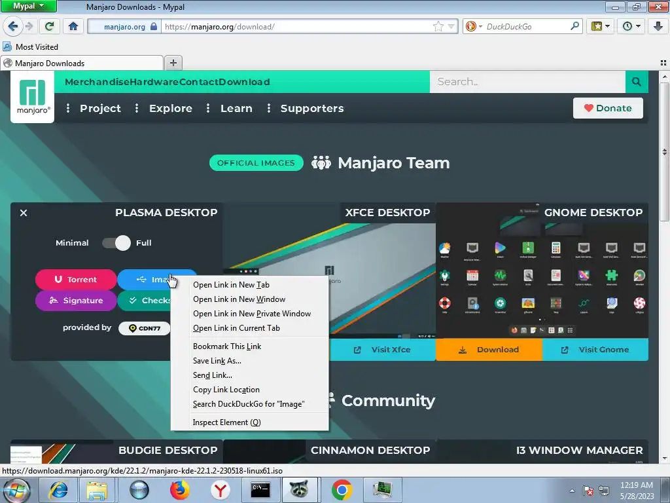
Task: Open Google Chrome from the taskbar
Action: click(x=342, y=490)
